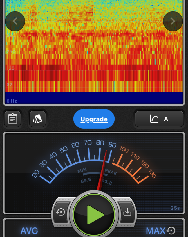Tap the 130 mark on the orange scale
The width and height of the screenshot is (188, 237).
(x=152, y=174)
